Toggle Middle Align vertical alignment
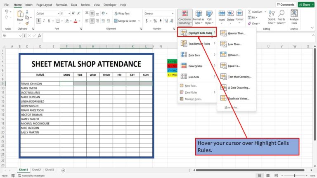Viewport: 317px width, 178px height. 92,14
